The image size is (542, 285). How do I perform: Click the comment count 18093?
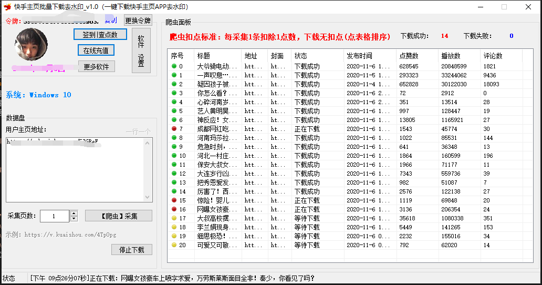491,84
